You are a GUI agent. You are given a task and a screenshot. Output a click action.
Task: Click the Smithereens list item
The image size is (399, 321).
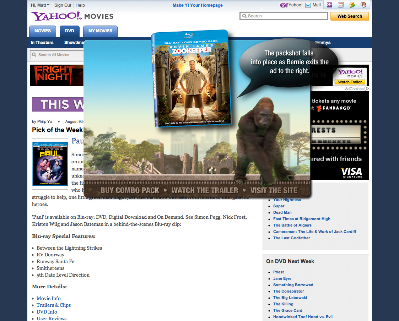click(x=50, y=268)
